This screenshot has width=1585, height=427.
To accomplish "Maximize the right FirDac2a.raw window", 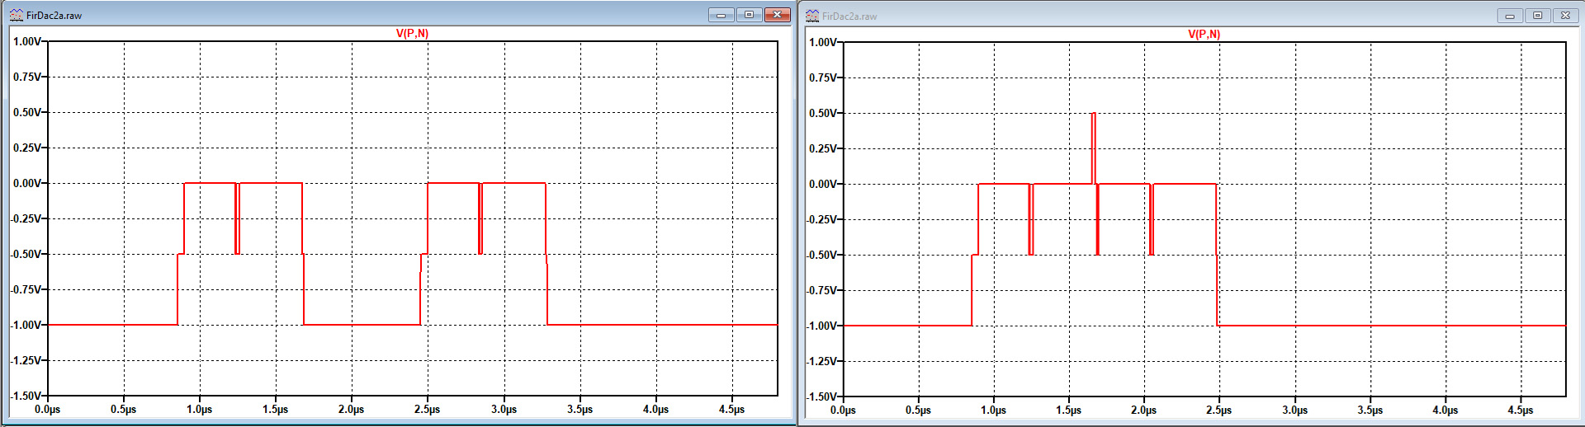I will point(1538,16).
